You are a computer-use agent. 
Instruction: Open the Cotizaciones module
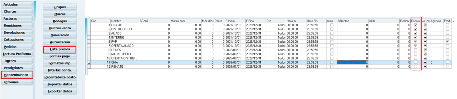[17, 39]
